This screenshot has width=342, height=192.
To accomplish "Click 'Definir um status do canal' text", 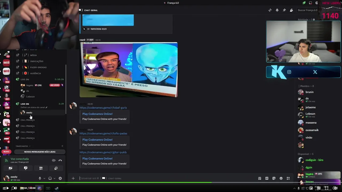I will click(33, 107).
